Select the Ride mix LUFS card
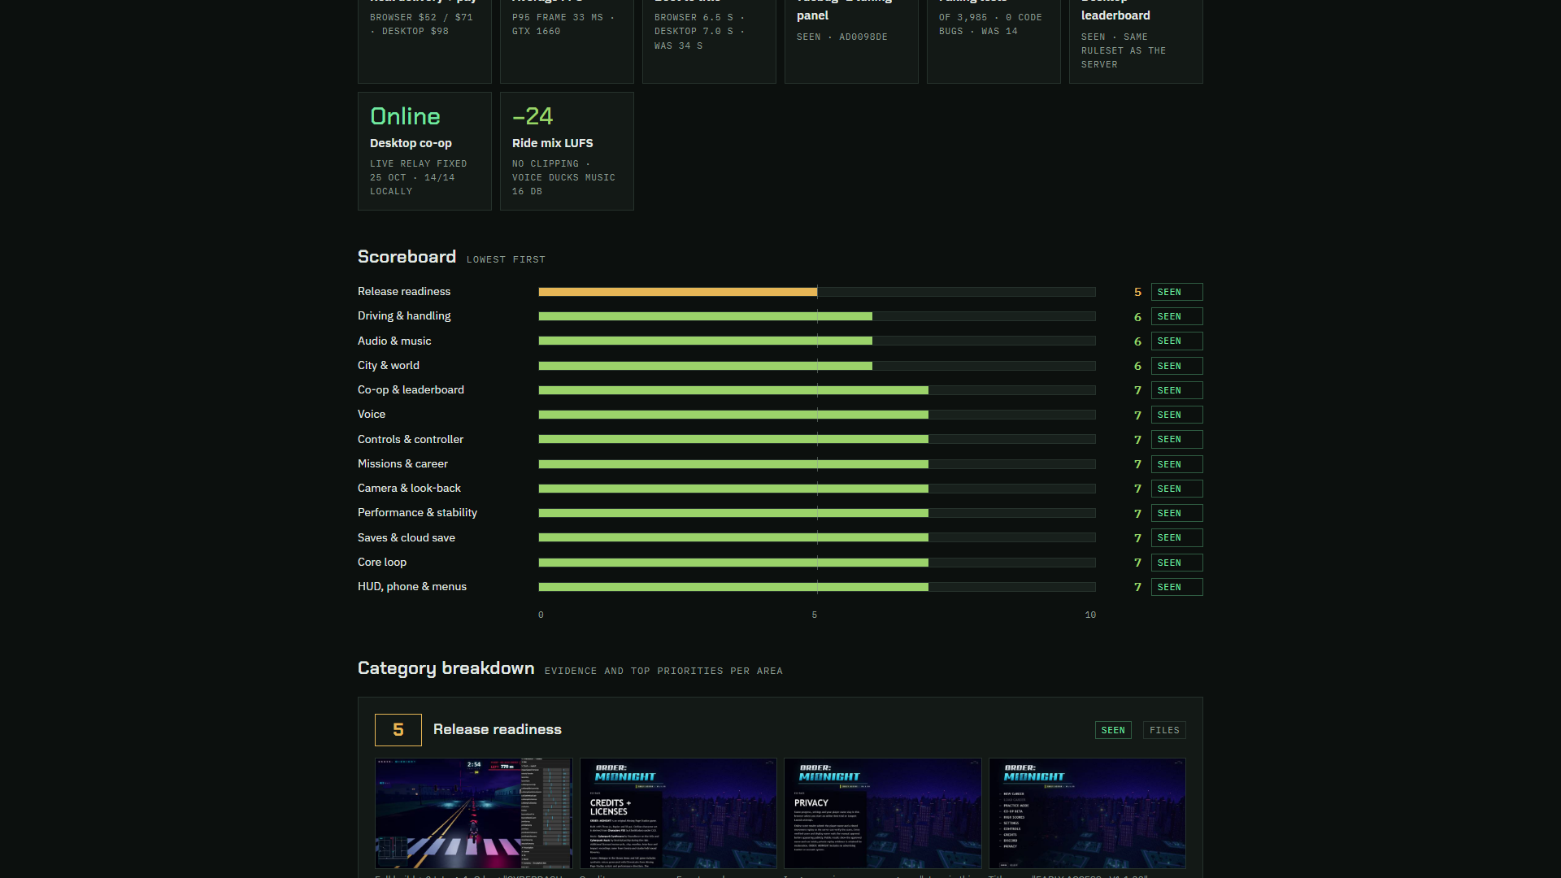The height and width of the screenshot is (878, 1561). pyautogui.click(x=567, y=151)
